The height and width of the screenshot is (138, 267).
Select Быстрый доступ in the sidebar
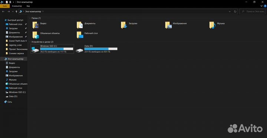point(14,20)
